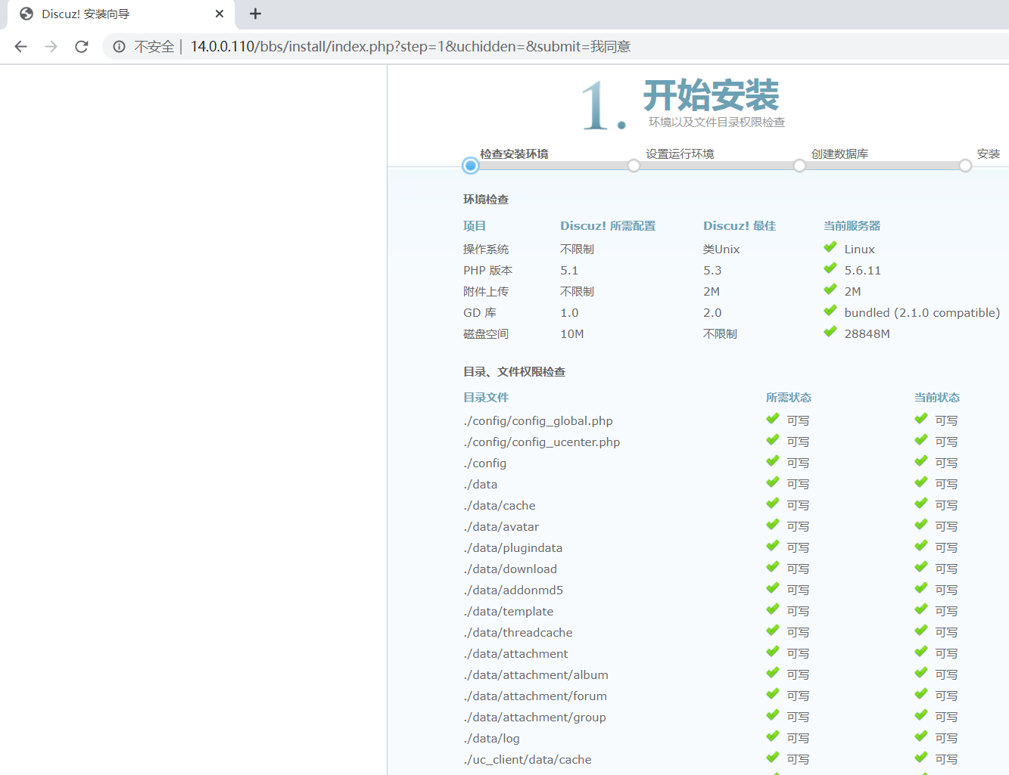Click 所需状态 check for config_ucenter.php

click(773, 440)
